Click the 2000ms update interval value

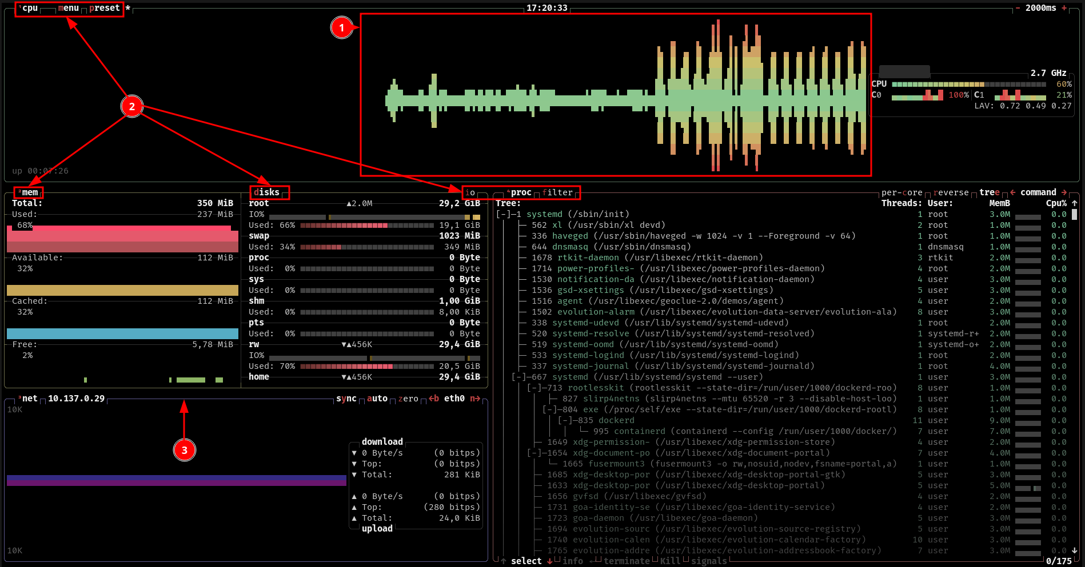pyautogui.click(x=1041, y=8)
